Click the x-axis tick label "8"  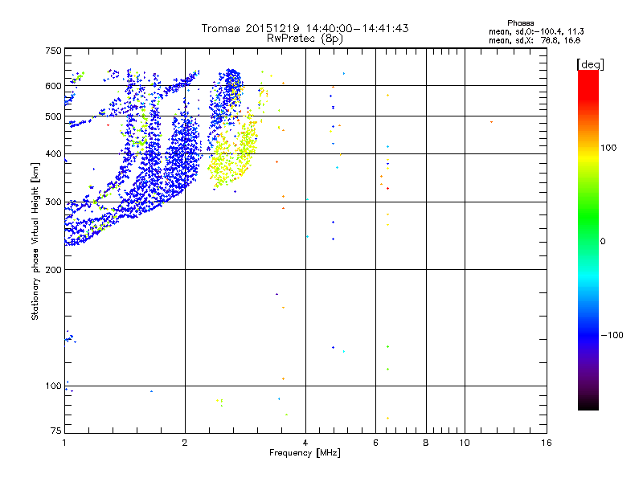(x=426, y=443)
